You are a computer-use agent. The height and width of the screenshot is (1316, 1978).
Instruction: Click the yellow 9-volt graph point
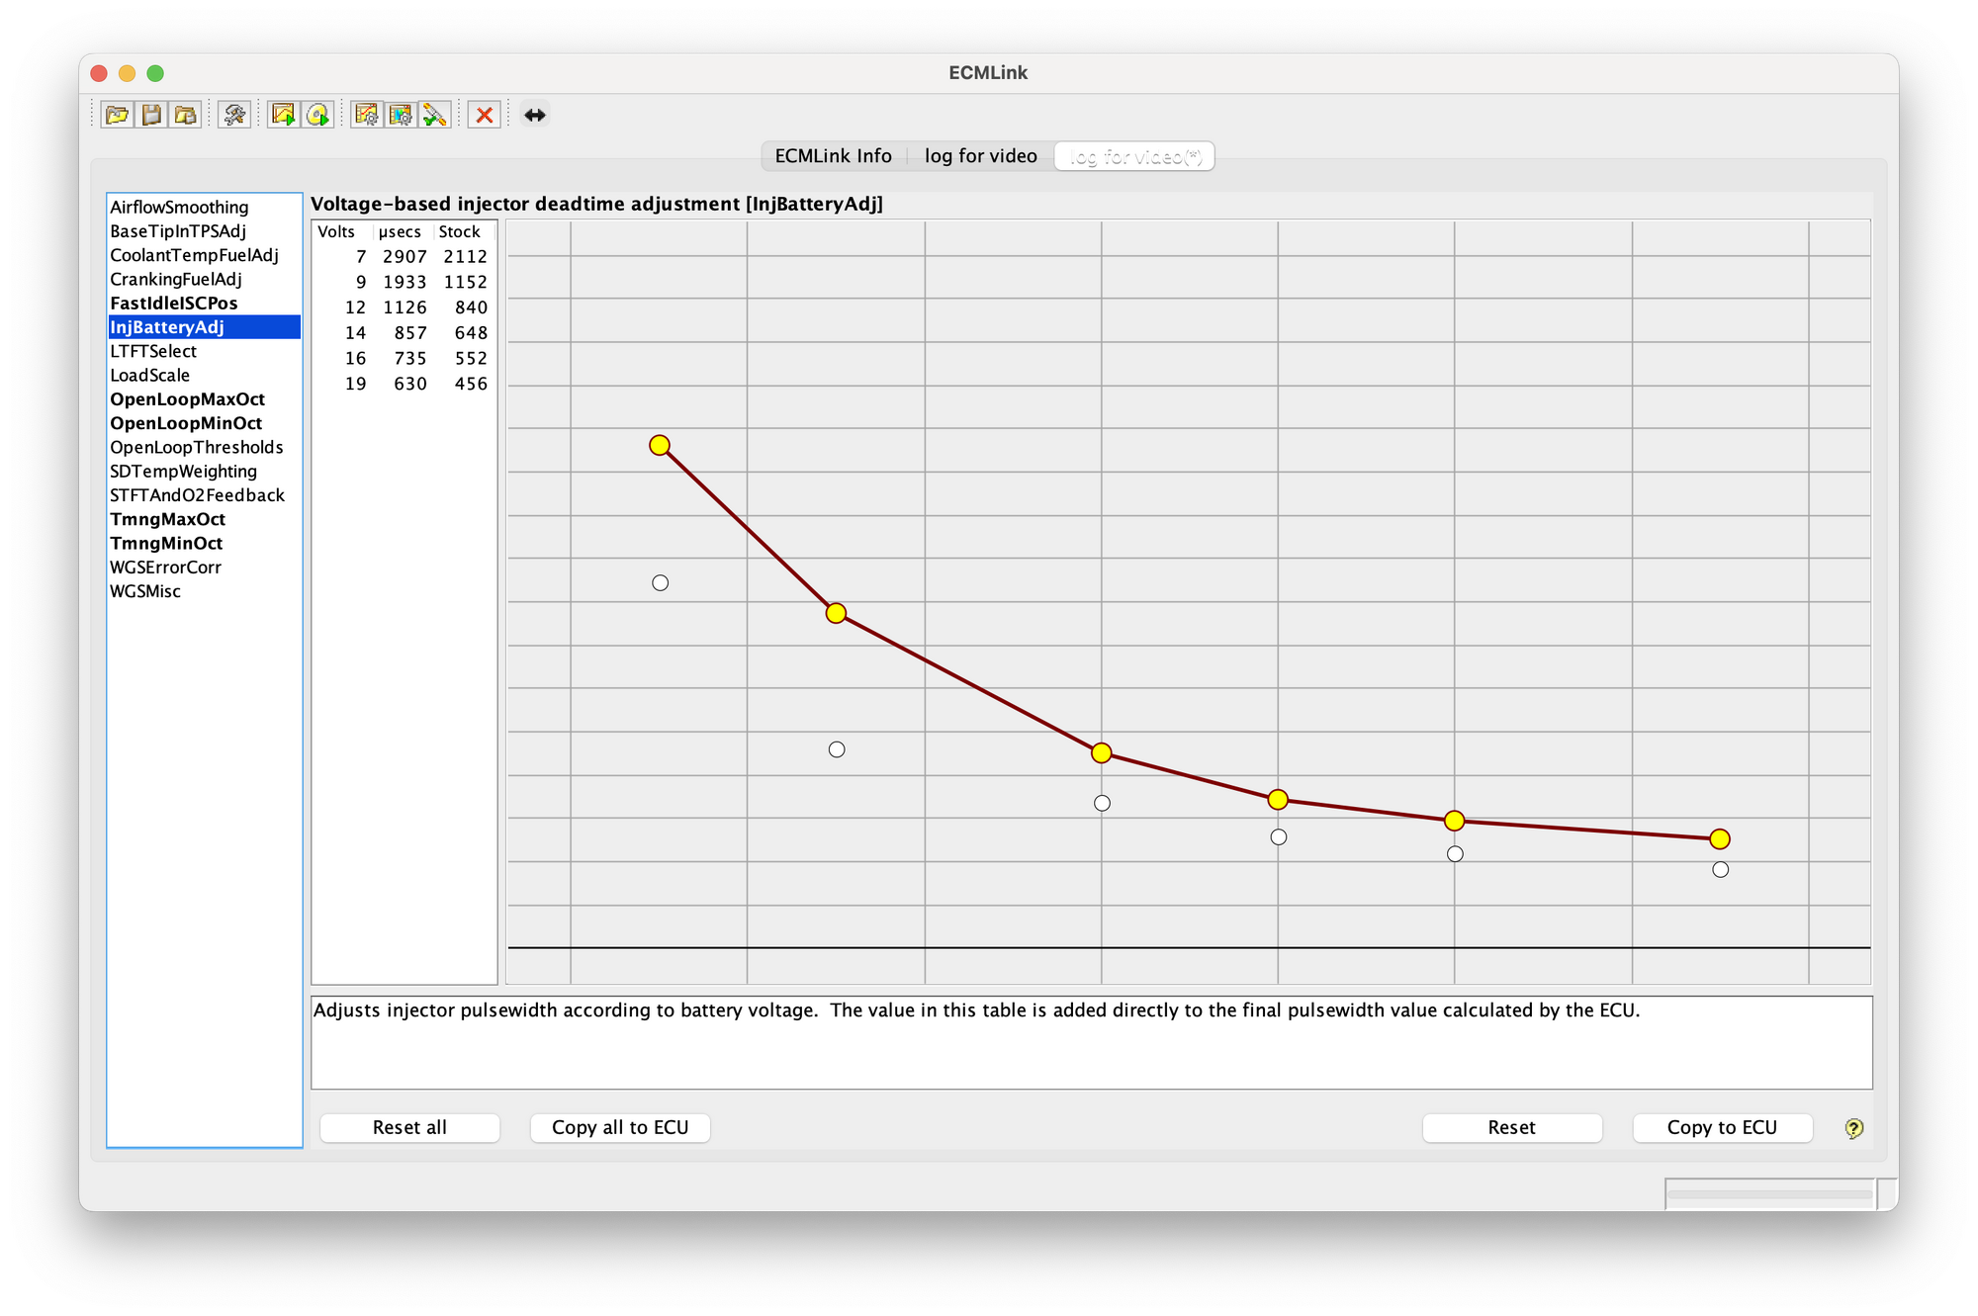836,613
